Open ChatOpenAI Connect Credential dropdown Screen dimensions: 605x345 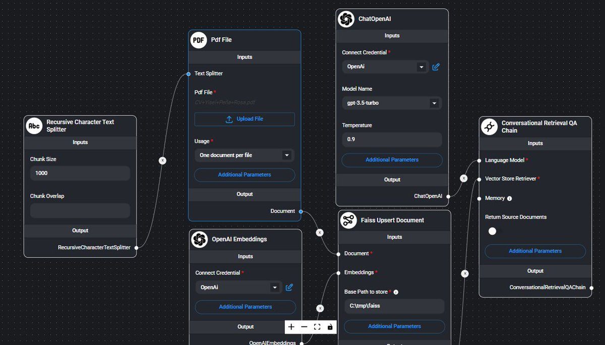coord(385,66)
